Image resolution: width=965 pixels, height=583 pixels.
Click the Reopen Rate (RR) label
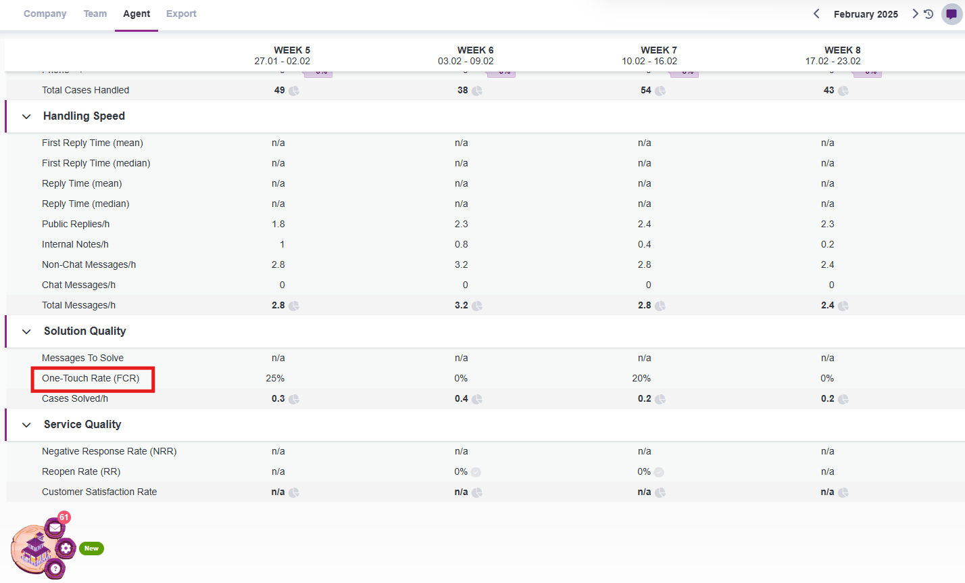coord(81,471)
